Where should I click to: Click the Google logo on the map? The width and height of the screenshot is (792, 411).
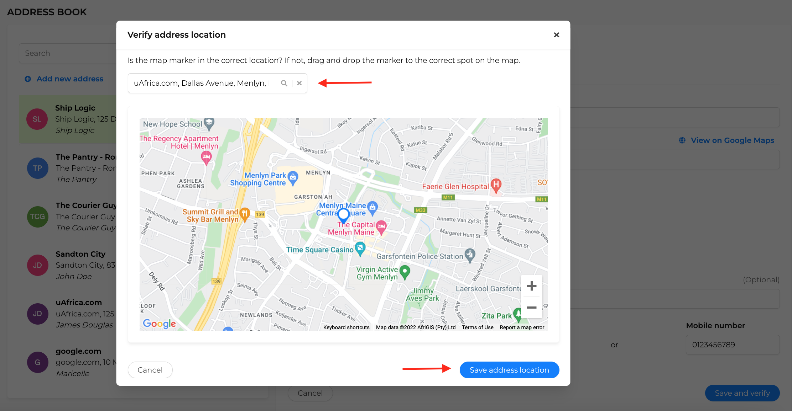coord(159,324)
